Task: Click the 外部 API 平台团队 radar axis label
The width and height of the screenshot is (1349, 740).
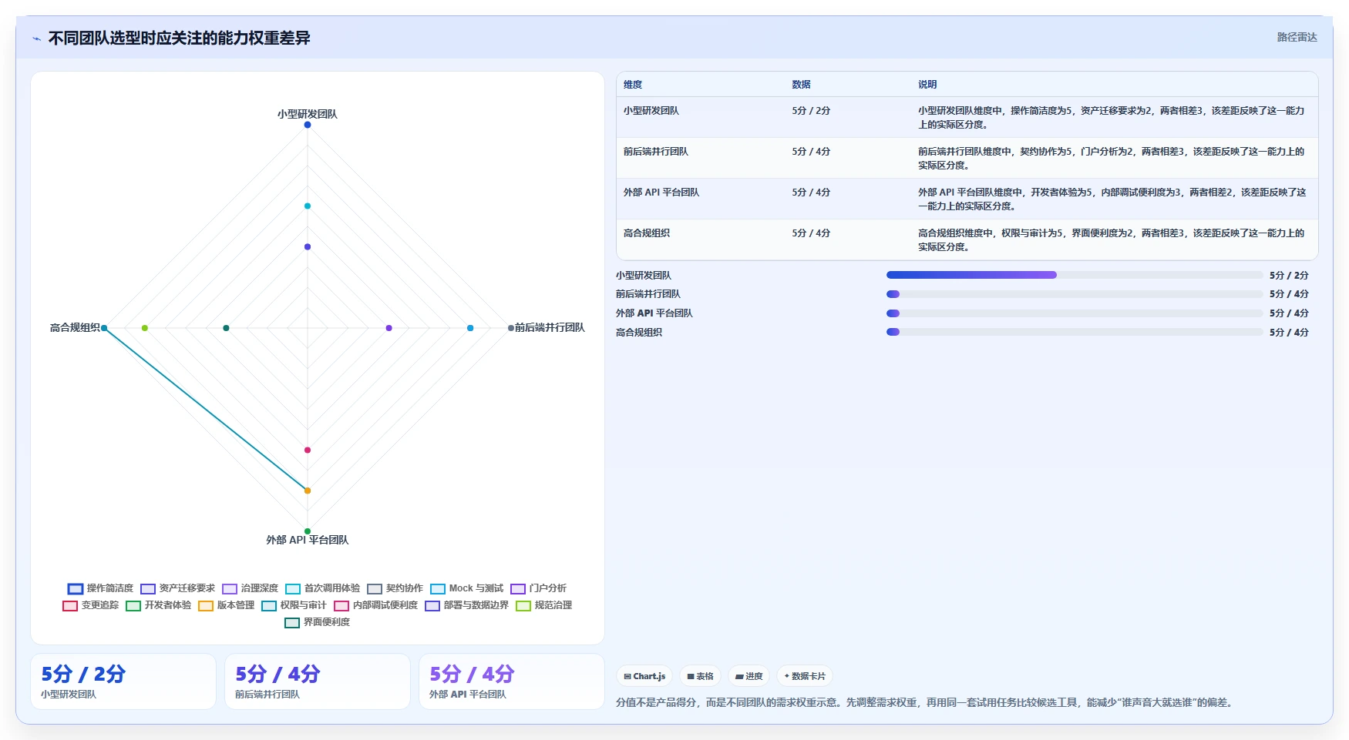Action: (x=308, y=540)
